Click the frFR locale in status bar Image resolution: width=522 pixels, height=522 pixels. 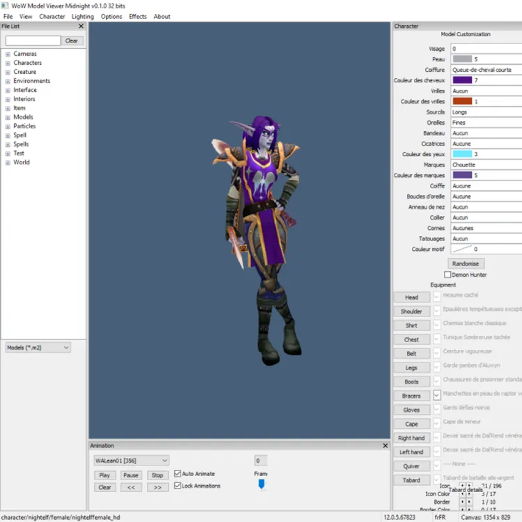click(x=440, y=517)
